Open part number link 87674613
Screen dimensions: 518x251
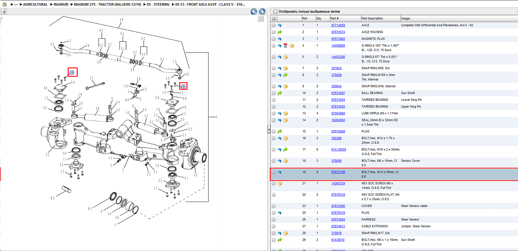pyautogui.click(x=338, y=226)
